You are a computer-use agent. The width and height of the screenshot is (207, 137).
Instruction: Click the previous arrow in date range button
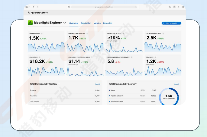tap(163, 23)
